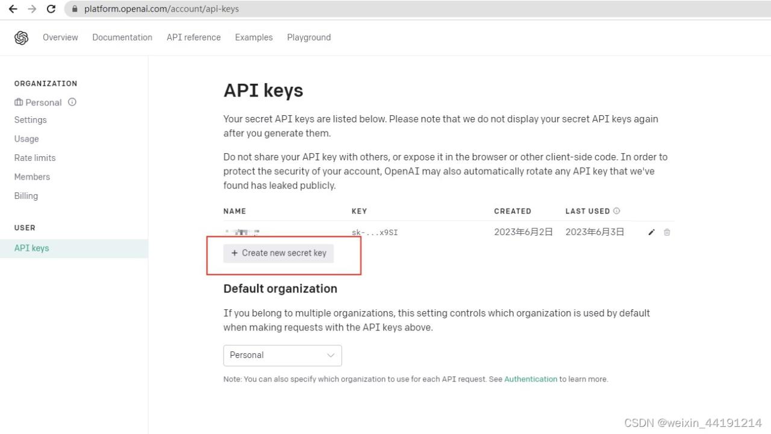Click the browser address bar URL
This screenshot has width=771, height=434.
[161, 9]
